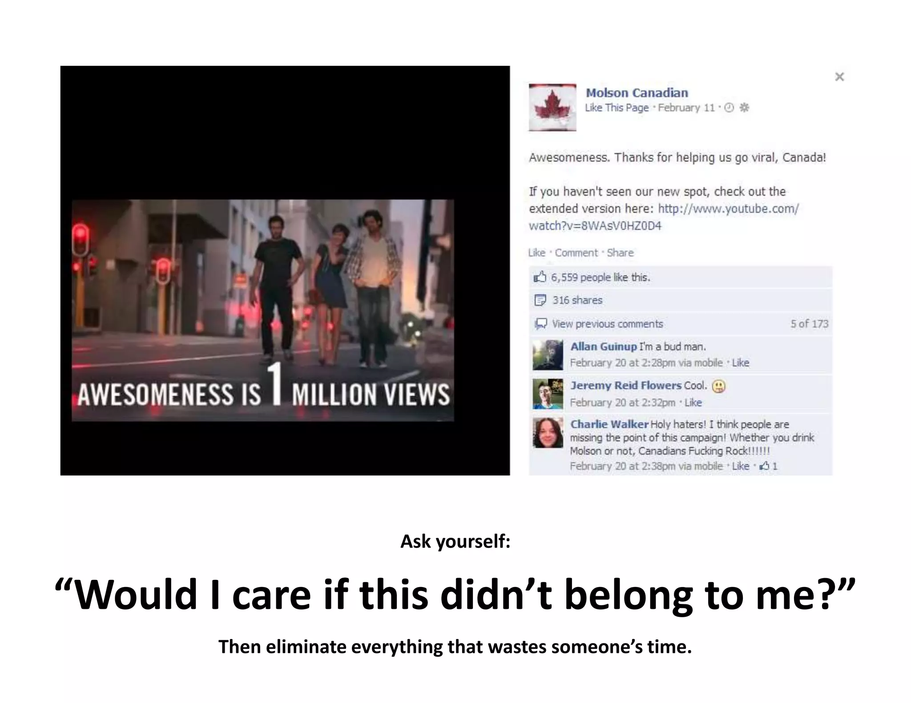Open post settings gear icon
Image resolution: width=911 pixels, height=703 pixels.
(745, 108)
